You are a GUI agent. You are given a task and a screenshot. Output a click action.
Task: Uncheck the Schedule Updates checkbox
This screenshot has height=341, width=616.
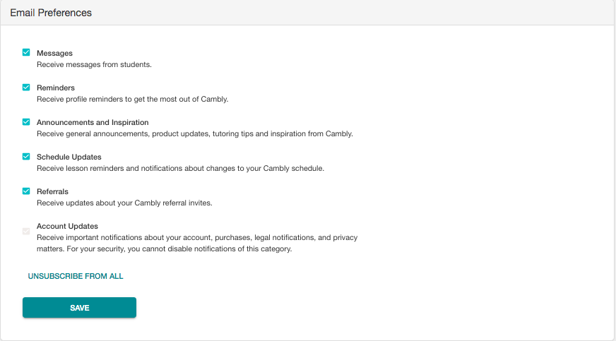point(26,156)
